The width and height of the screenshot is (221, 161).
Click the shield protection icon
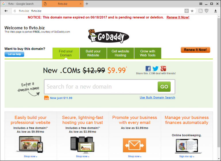[207, 11]
